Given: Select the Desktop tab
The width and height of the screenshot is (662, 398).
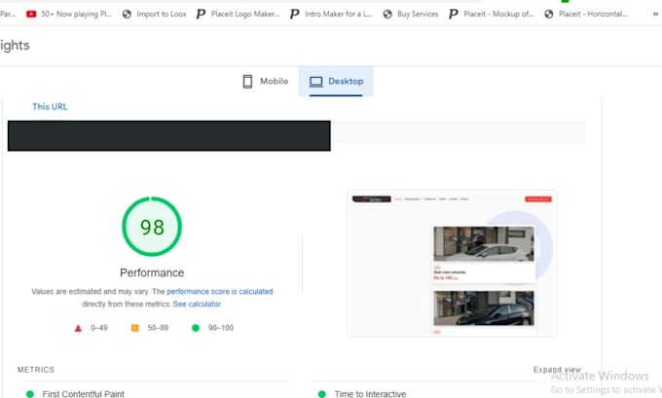Looking at the screenshot, I should 336,81.
